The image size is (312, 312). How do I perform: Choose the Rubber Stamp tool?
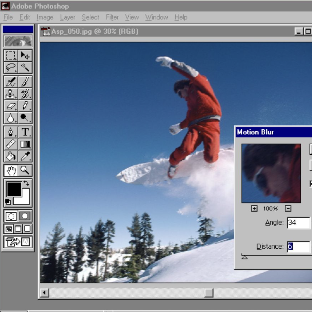11,94
